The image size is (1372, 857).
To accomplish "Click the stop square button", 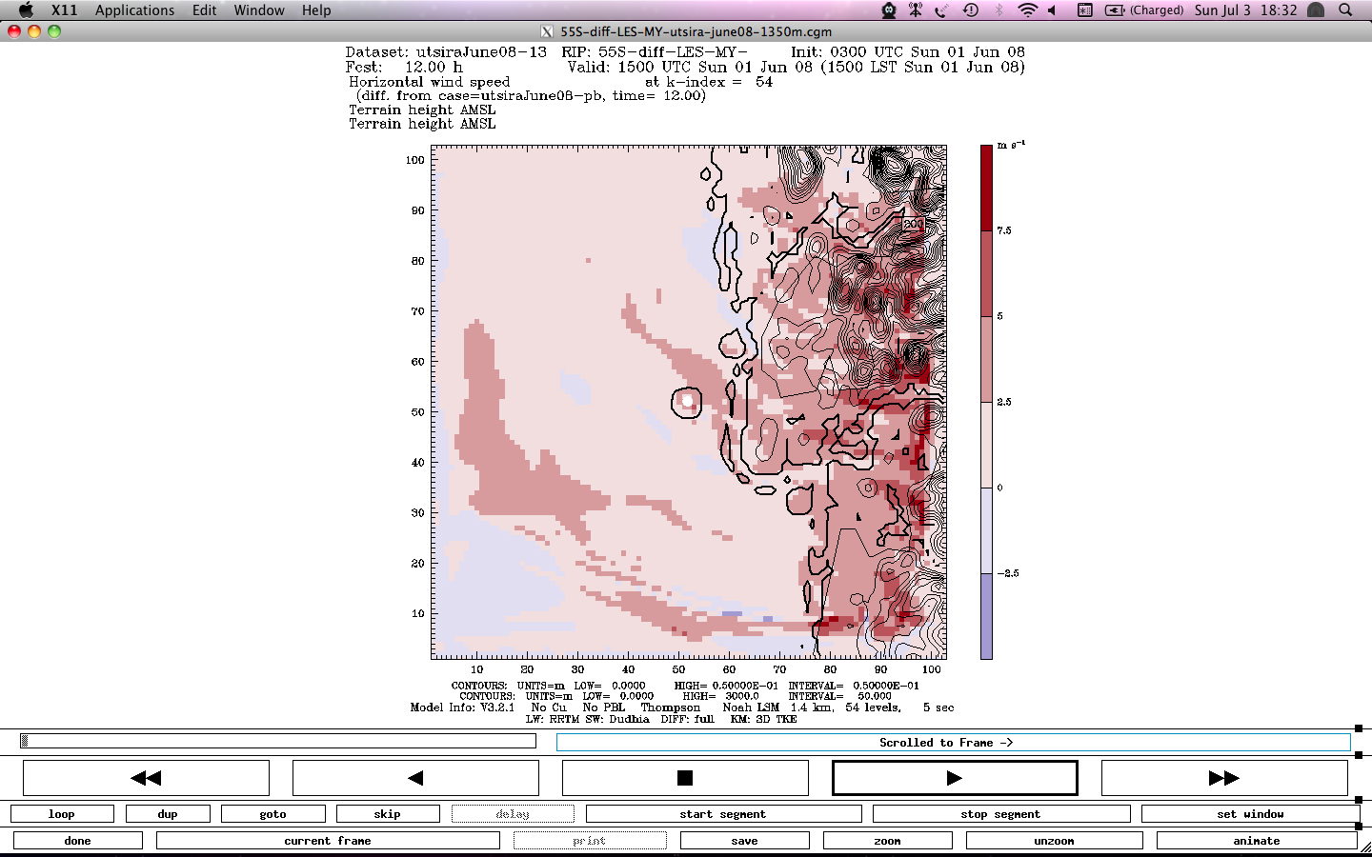I will [685, 778].
